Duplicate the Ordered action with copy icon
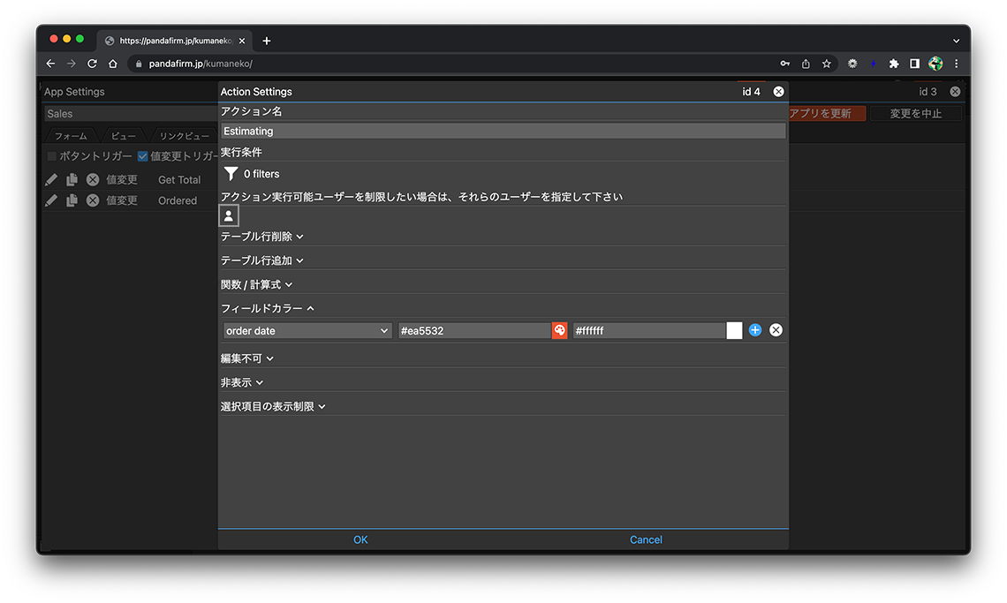This screenshot has height=603, width=1007. coord(72,200)
